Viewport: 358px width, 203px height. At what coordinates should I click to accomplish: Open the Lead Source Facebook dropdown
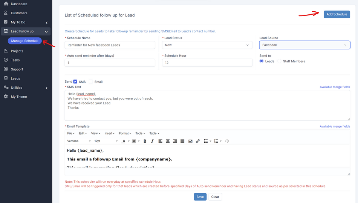(304, 45)
